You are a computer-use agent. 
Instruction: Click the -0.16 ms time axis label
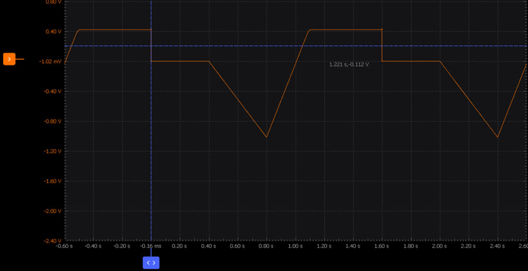pyautogui.click(x=151, y=246)
